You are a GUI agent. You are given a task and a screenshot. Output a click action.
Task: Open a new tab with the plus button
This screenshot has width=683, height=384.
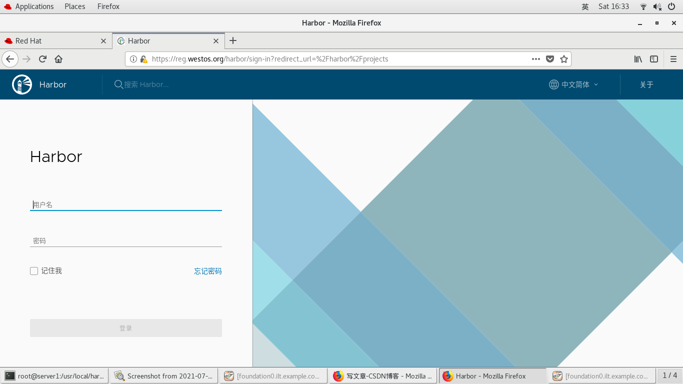tap(233, 41)
